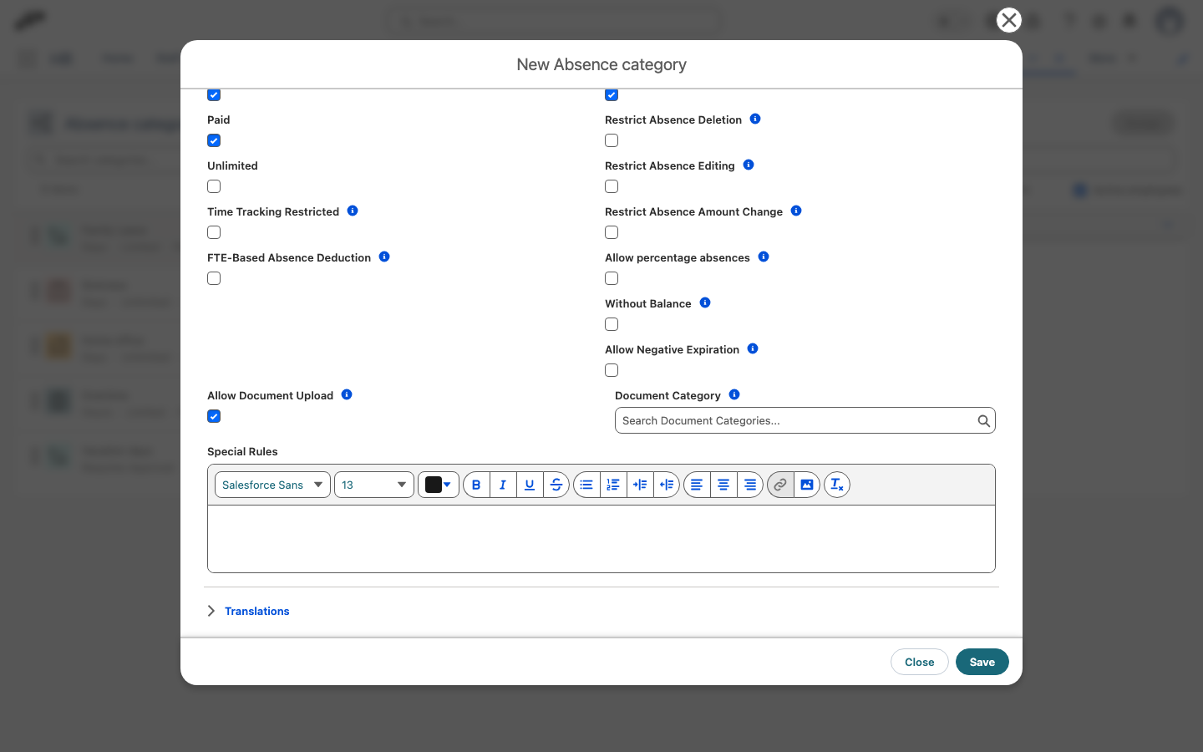This screenshot has width=1203, height=752.
Task: Increase indent in the editor
Action: [640, 485]
